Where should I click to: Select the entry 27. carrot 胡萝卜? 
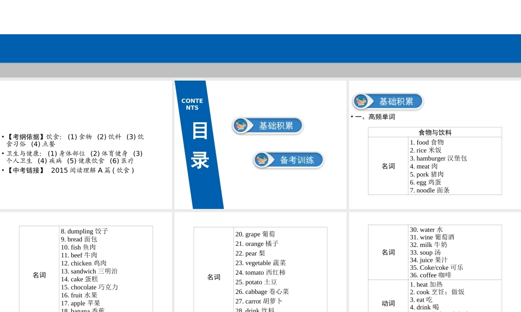tap(259, 302)
